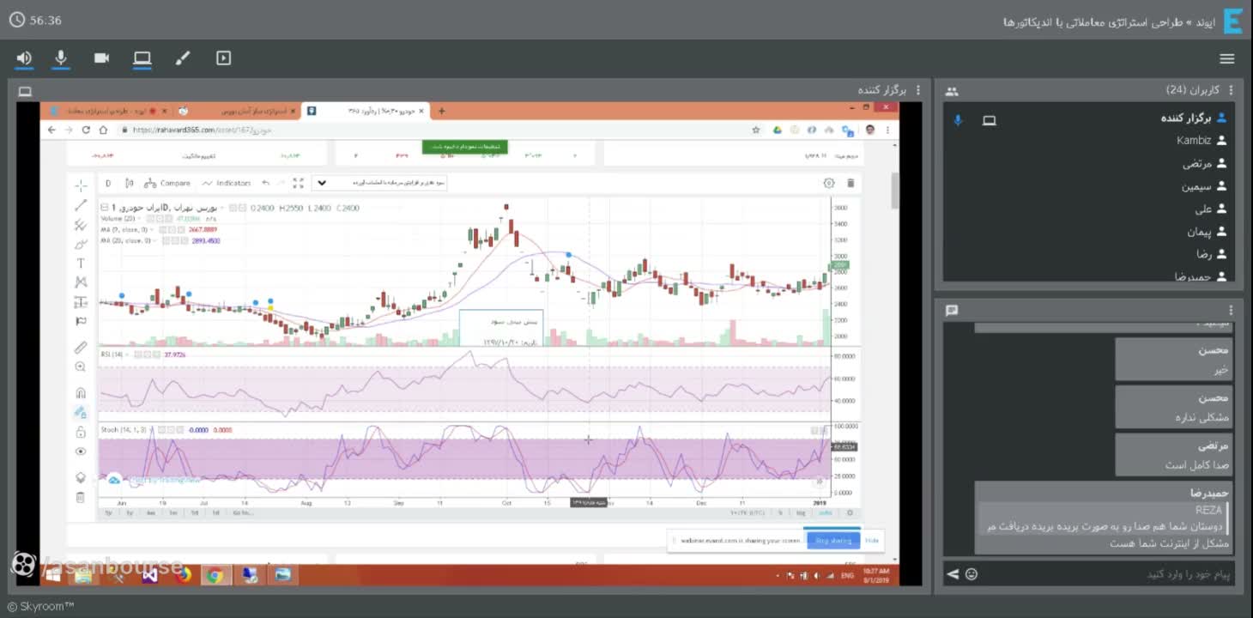Toggle the Skyroom microphone
This screenshot has height=618, width=1253.
pyautogui.click(x=61, y=58)
